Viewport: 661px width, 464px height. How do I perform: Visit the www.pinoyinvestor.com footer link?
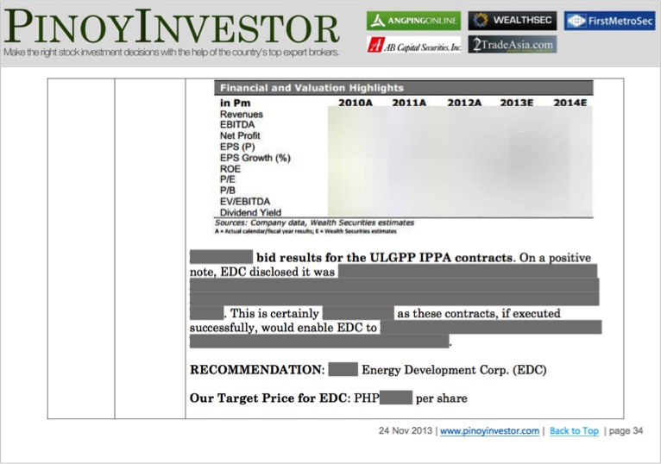(489, 431)
